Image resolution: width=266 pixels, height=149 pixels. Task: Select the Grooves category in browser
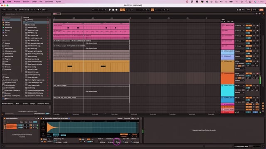pyautogui.click(x=7, y=67)
